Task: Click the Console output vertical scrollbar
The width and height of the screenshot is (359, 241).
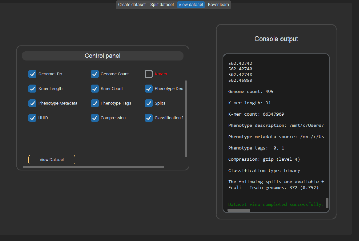Action: (327, 203)
